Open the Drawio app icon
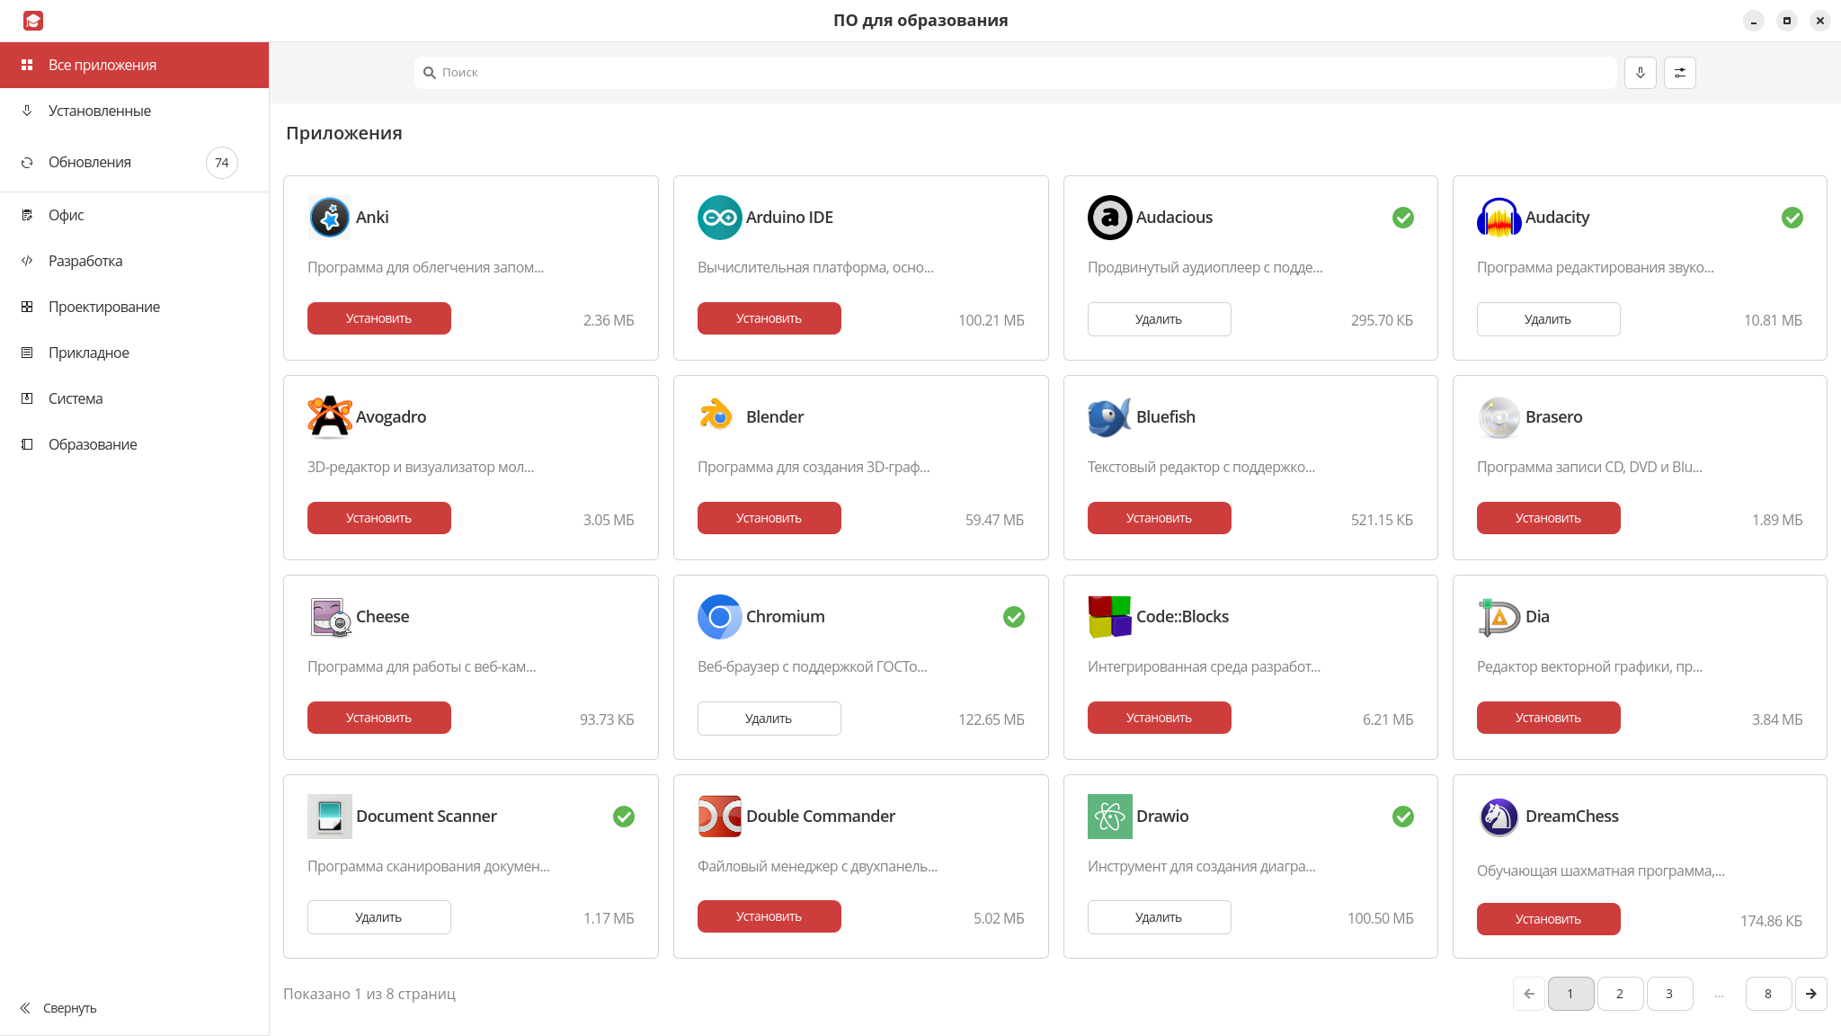The width and height of the screenshot is (1841, 1036). [1110, 817]
